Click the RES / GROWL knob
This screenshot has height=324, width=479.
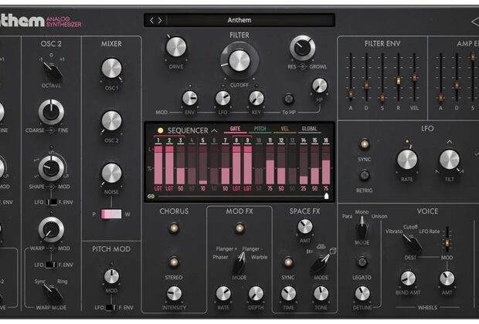[302, 48]
